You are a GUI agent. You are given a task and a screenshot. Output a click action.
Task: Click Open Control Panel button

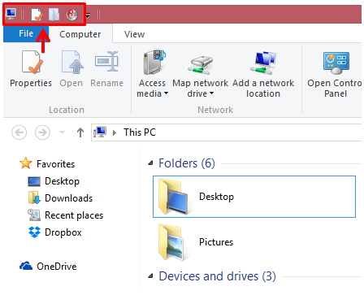pyautogui.click(x=335, y=74)
